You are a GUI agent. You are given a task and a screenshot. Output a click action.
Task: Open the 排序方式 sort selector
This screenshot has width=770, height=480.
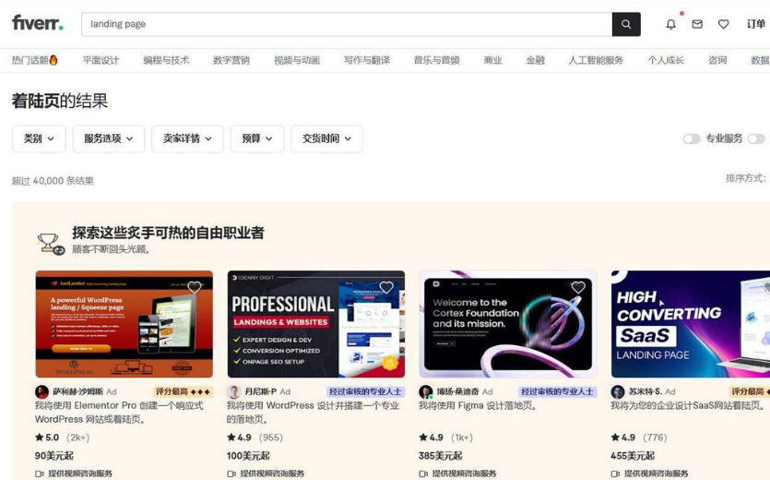point(747,178)
